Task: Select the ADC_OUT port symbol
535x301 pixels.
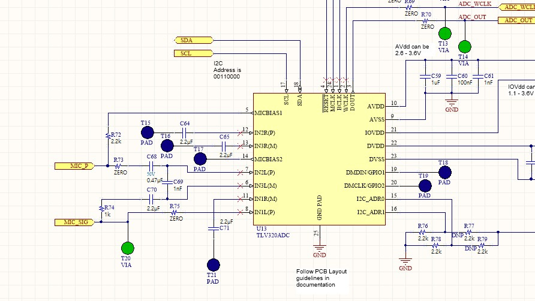Action: coord(516,20)
